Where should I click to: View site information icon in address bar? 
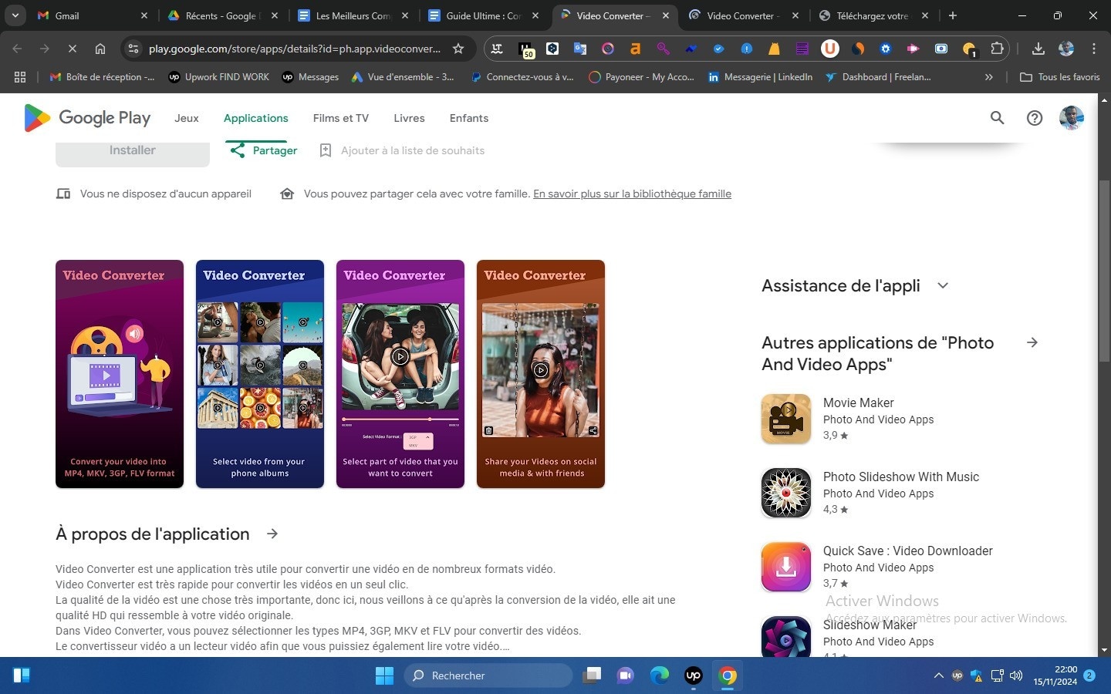133,49
